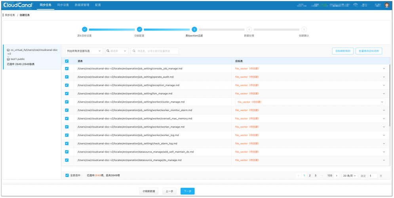Click source path check_alarm_log.md cell
394x198 pixels.
tap(127, 143)
